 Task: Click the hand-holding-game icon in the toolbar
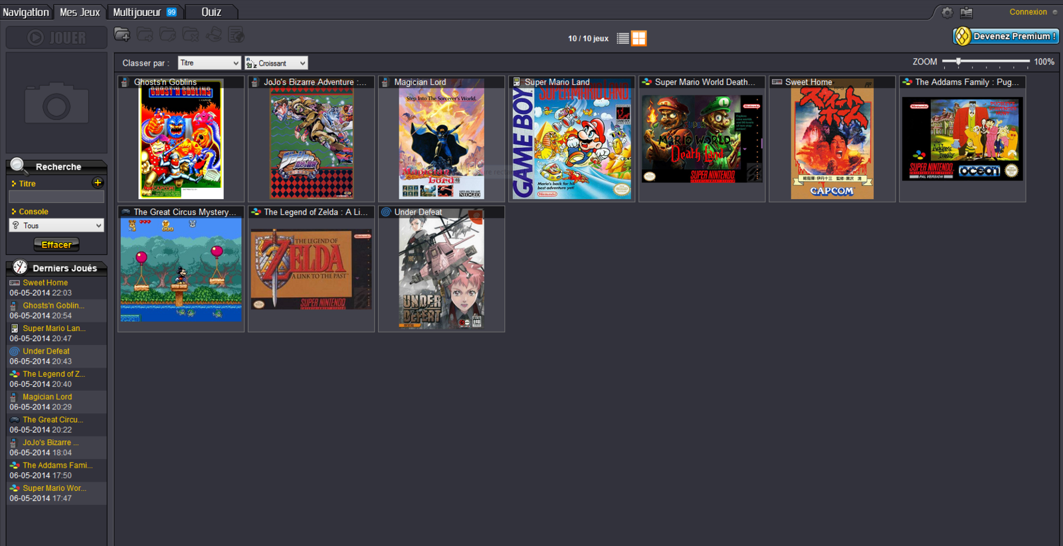[213, 34]
